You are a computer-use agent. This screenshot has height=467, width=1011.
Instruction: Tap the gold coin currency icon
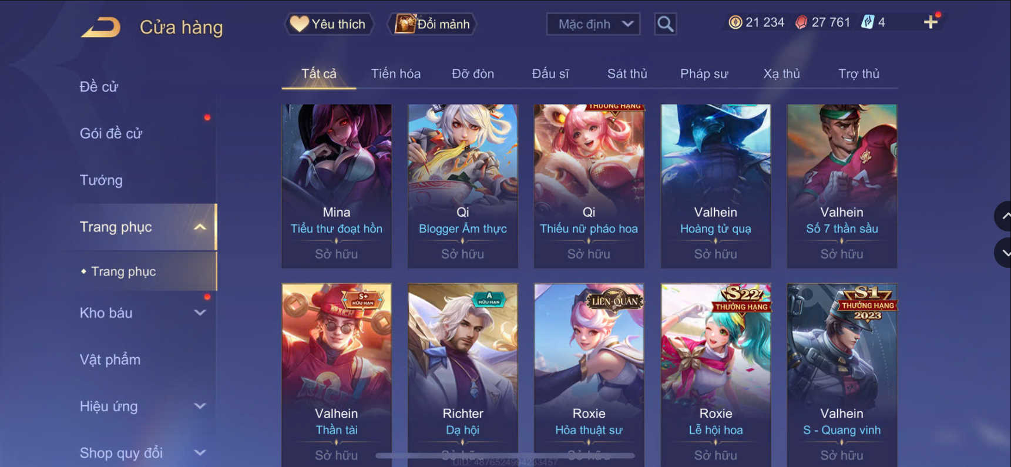[735, 22]
